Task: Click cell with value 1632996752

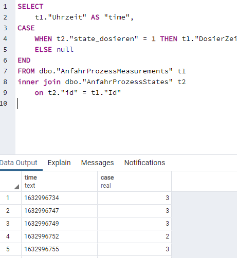Action: click(x=59, y=236)
